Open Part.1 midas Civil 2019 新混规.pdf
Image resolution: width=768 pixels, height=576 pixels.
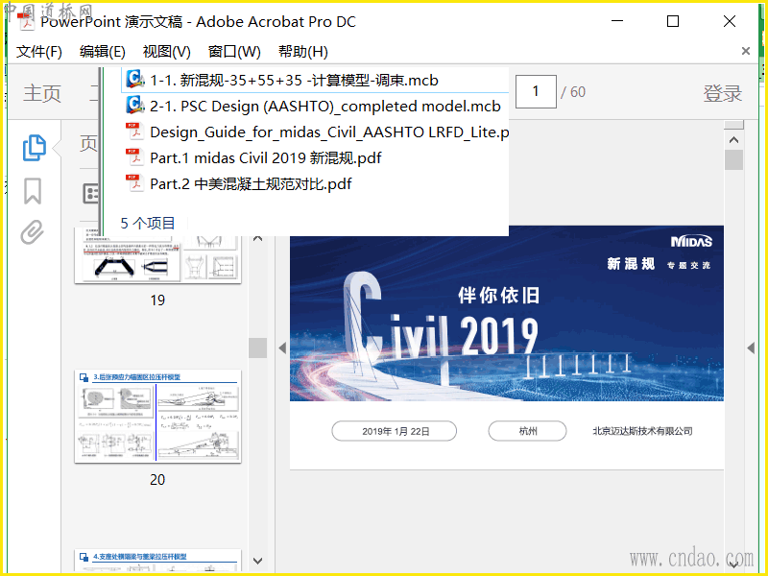266,158
